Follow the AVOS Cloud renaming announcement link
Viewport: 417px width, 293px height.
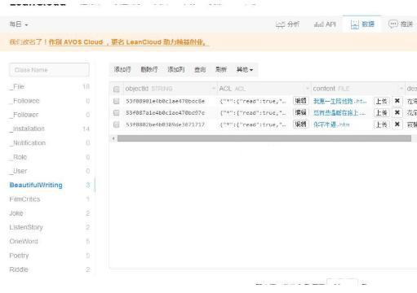[129, 42]
